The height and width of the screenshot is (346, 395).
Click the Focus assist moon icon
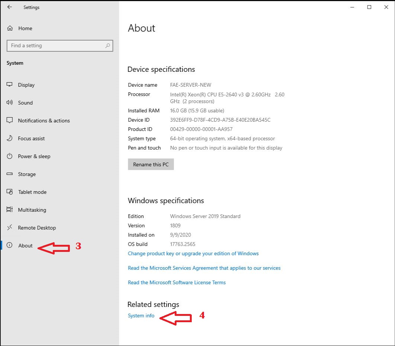point(10,138)
